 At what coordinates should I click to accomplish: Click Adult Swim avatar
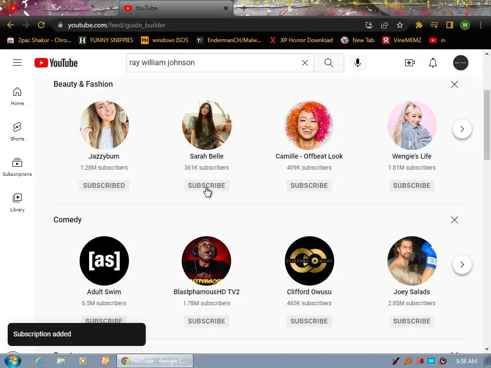(104, 261)
